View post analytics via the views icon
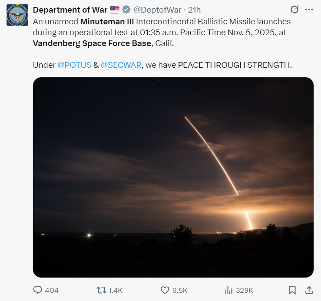The image size is (321, 301). tap(229, 290)
